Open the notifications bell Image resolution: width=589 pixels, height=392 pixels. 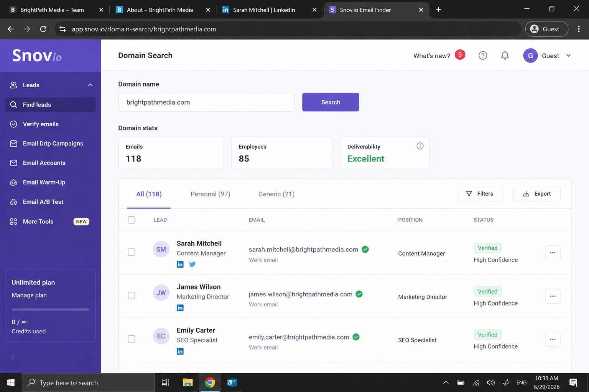pyautogui.click(x=505, y=56)
